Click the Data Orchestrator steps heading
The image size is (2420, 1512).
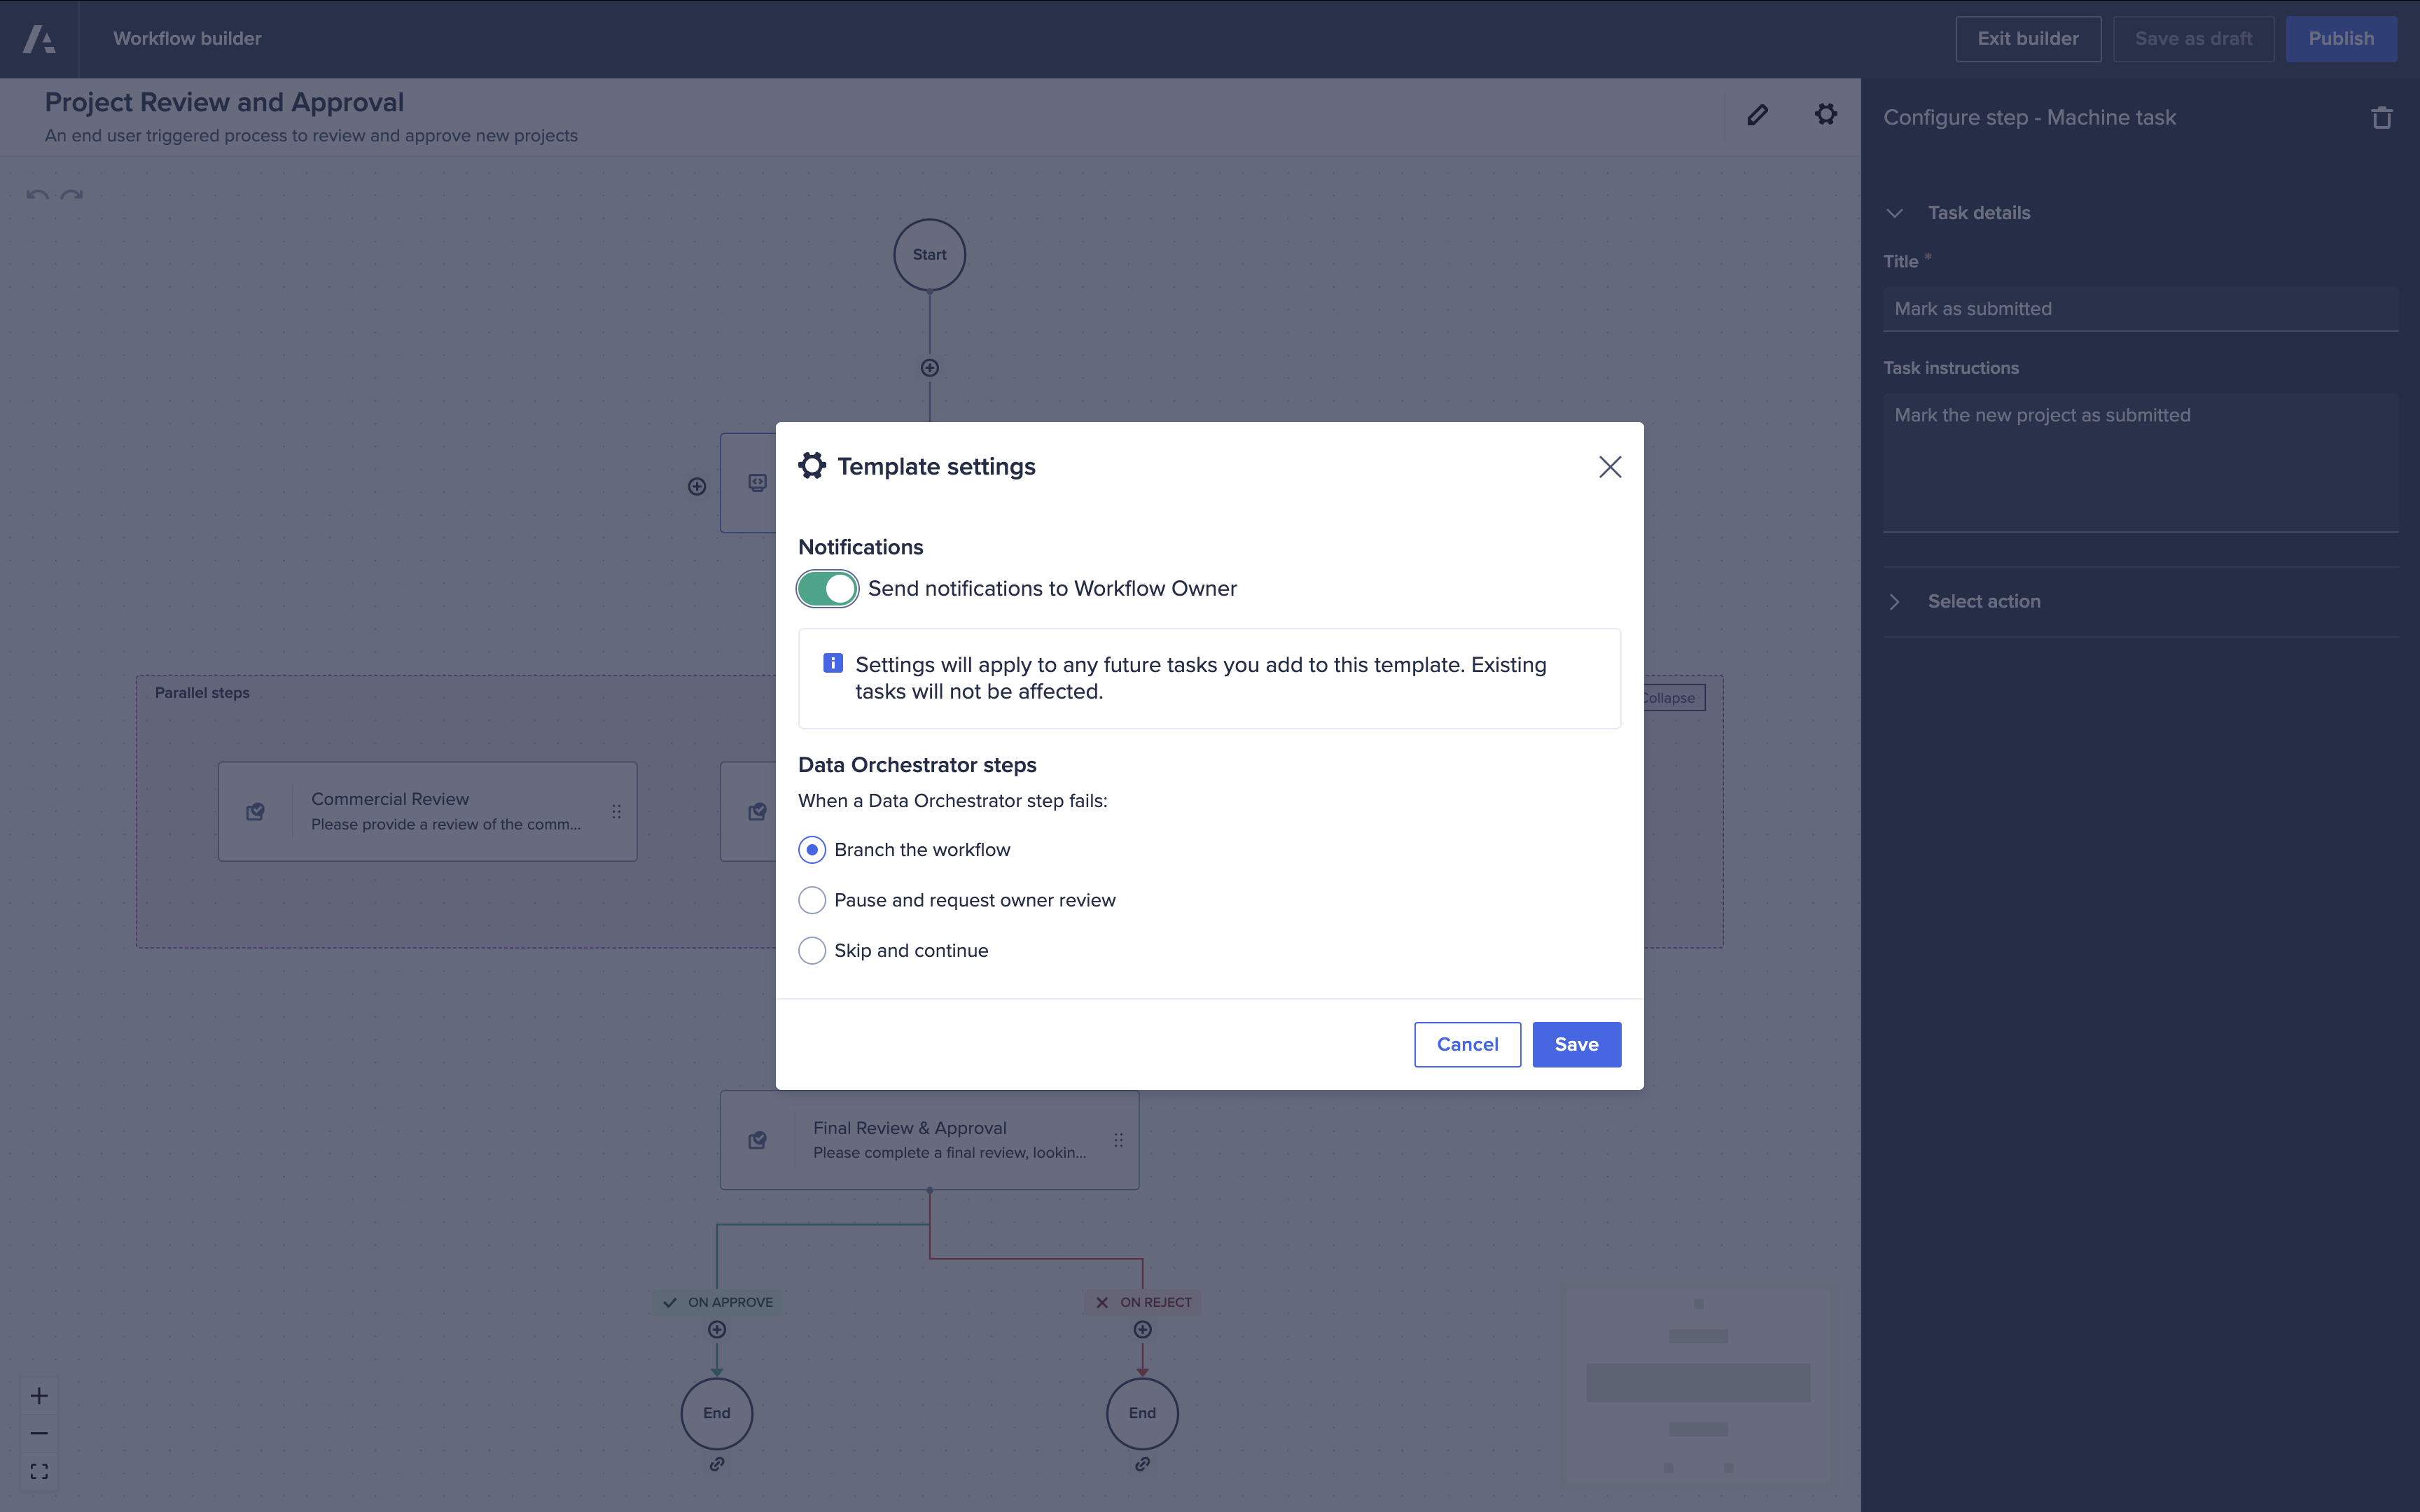pyautogui.click(x=917, y=765)
